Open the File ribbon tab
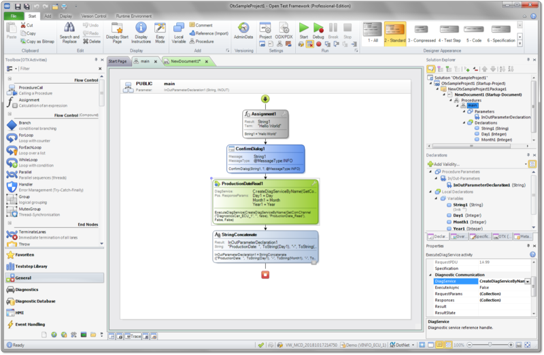Image resolution: width=544 pixels, height=355 pixels. pyautogui.click(x=14, y=16)
